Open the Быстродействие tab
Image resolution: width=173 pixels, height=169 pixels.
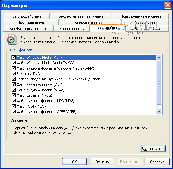[27, 16]
